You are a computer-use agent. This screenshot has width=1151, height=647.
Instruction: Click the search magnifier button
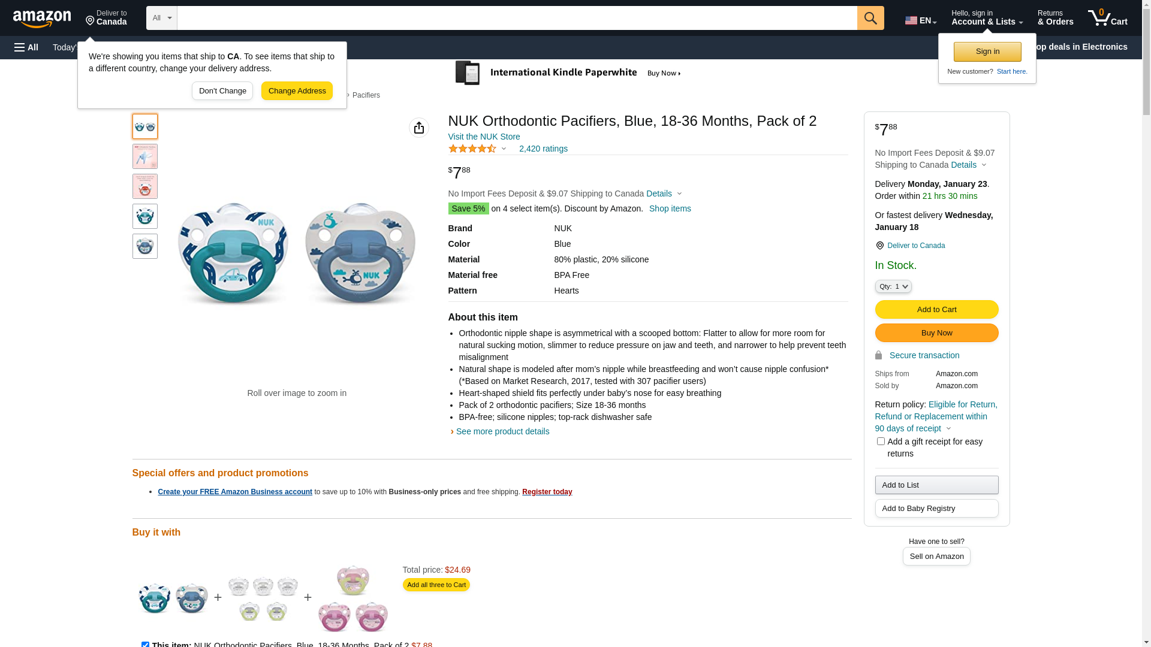870,18
